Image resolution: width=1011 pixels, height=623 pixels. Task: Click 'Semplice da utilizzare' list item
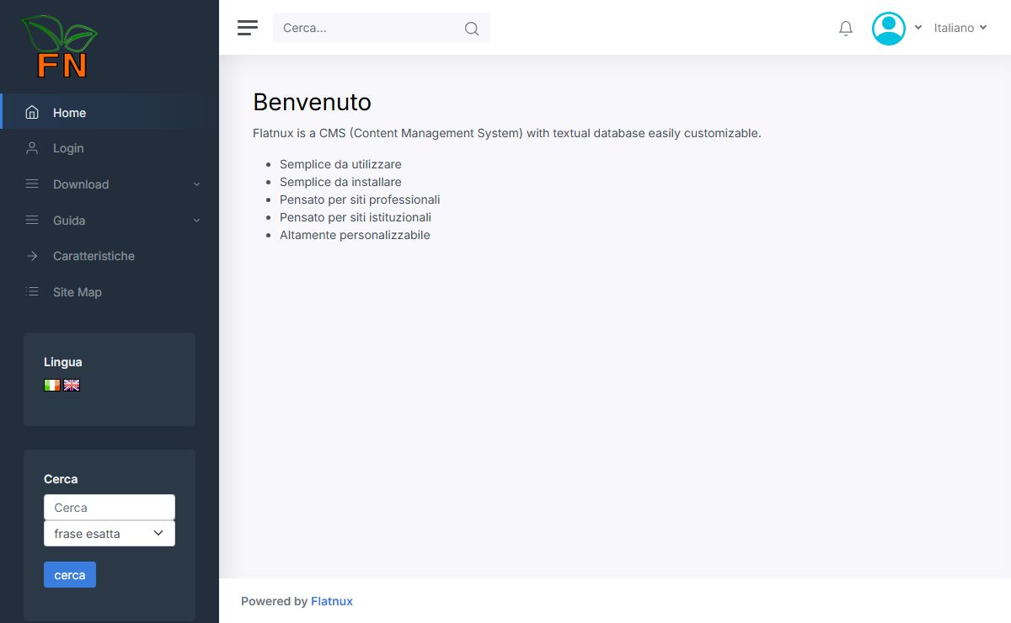(340, 164)
